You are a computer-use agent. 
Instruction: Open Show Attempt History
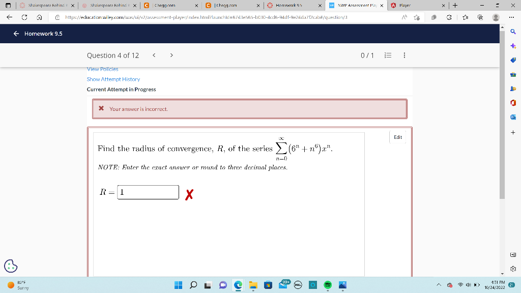113,79
